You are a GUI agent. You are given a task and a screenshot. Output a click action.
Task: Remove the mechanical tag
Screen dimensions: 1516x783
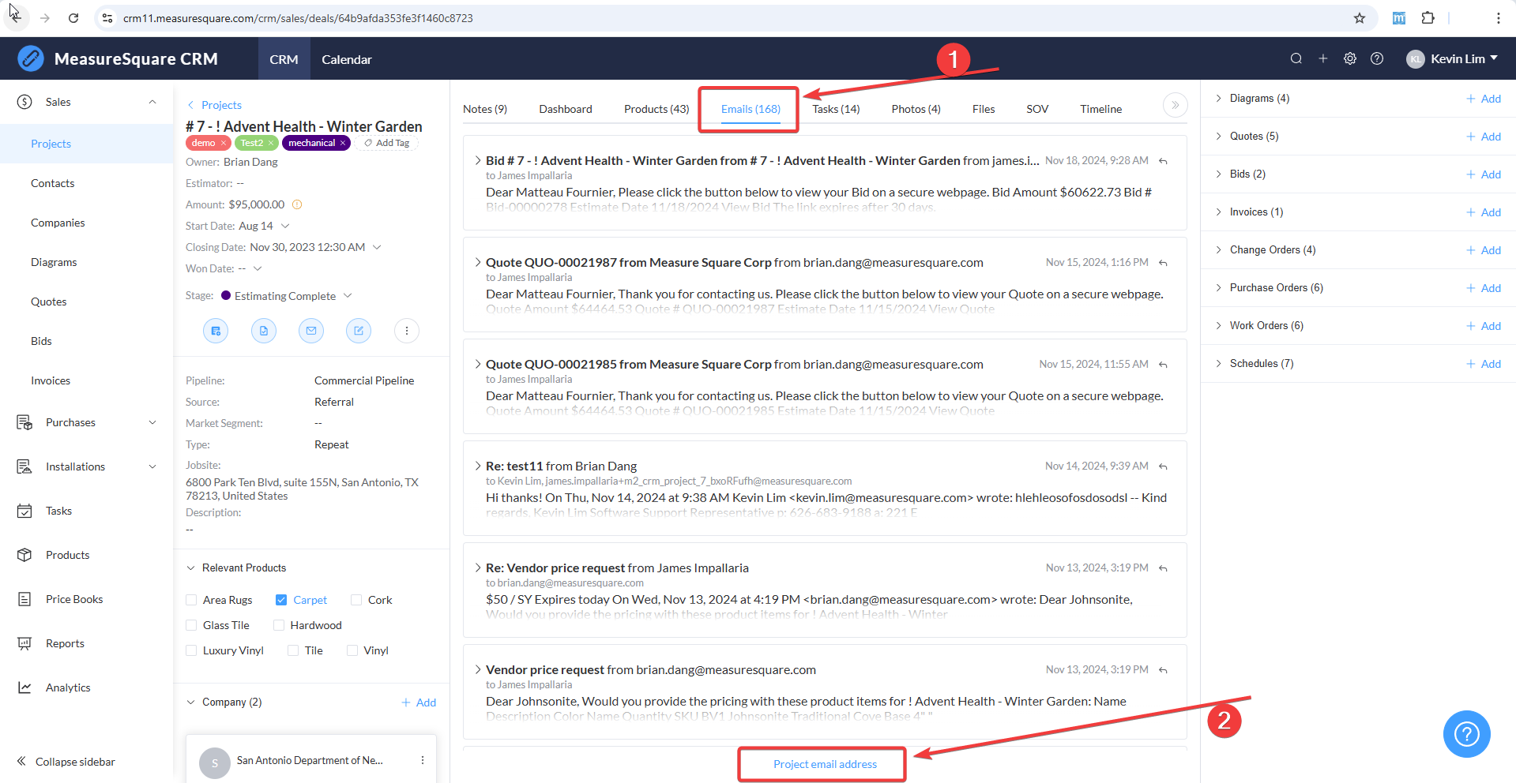point(343,143)
